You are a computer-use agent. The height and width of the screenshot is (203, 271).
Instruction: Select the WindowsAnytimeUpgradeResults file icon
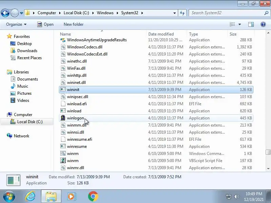coord(63,40)
